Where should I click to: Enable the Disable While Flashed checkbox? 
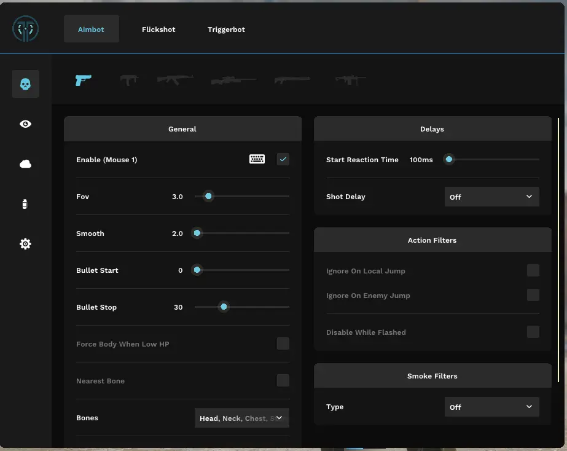[533, 332]
